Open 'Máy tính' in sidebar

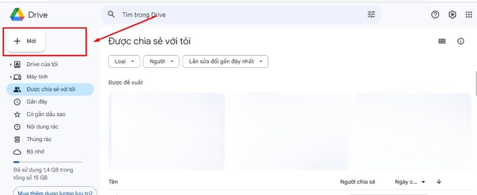click(x=37, y=77)
